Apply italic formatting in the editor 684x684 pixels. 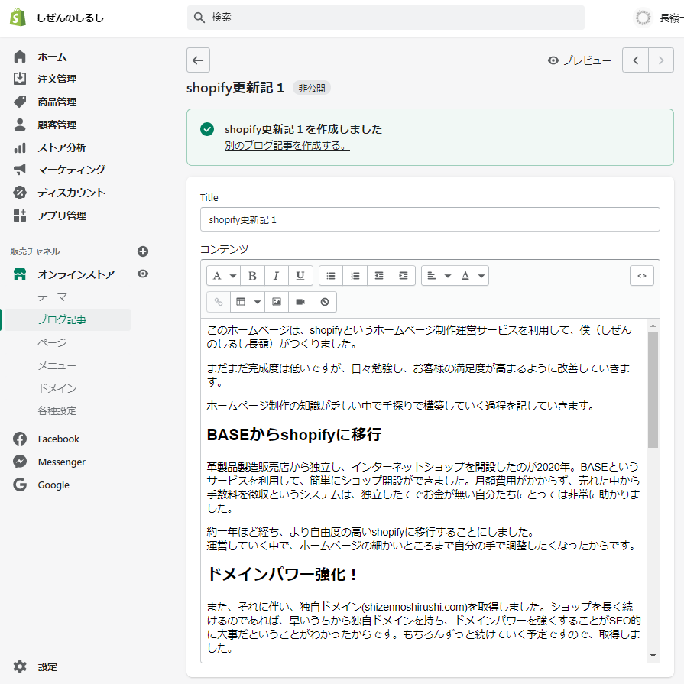(x=276, y=276)
